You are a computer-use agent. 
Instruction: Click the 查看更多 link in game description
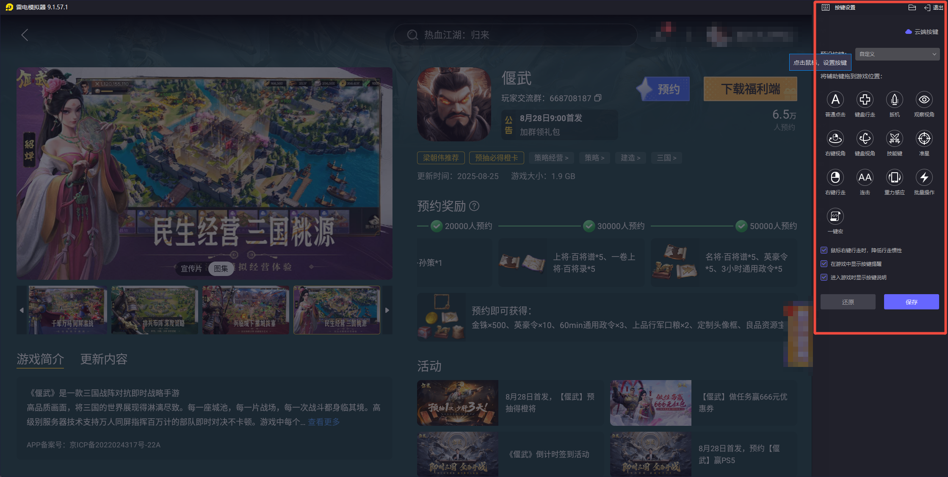(x=324, y=422)
